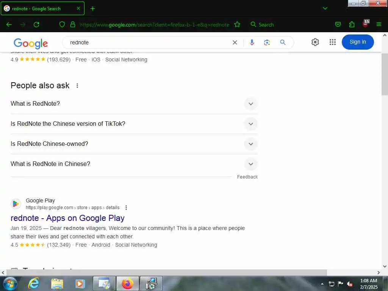The height and width of the screenshot is (291, 388).
Task: Open Google quick settings gear
Action: point(315,42)
